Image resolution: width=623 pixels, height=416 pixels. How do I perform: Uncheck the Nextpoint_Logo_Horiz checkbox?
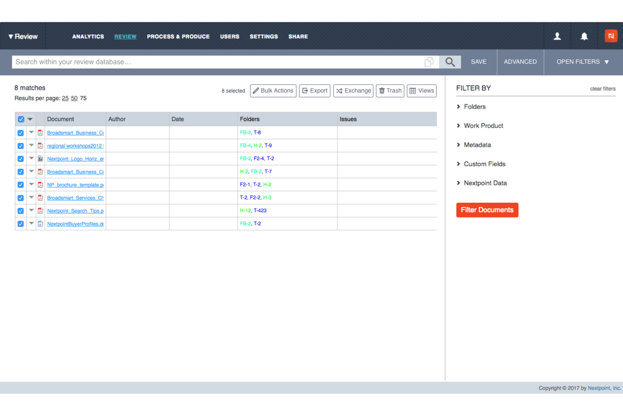21,159
